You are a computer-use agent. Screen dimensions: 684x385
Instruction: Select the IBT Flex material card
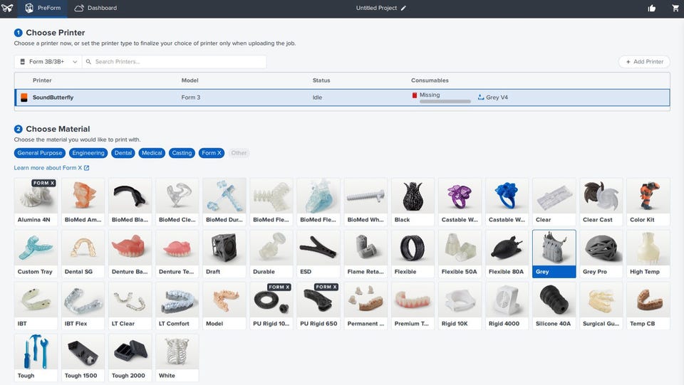point(83,306)
